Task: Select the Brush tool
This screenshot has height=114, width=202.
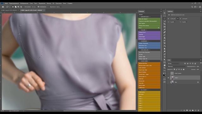Action: pyautogui.click(x=164, y=35)
